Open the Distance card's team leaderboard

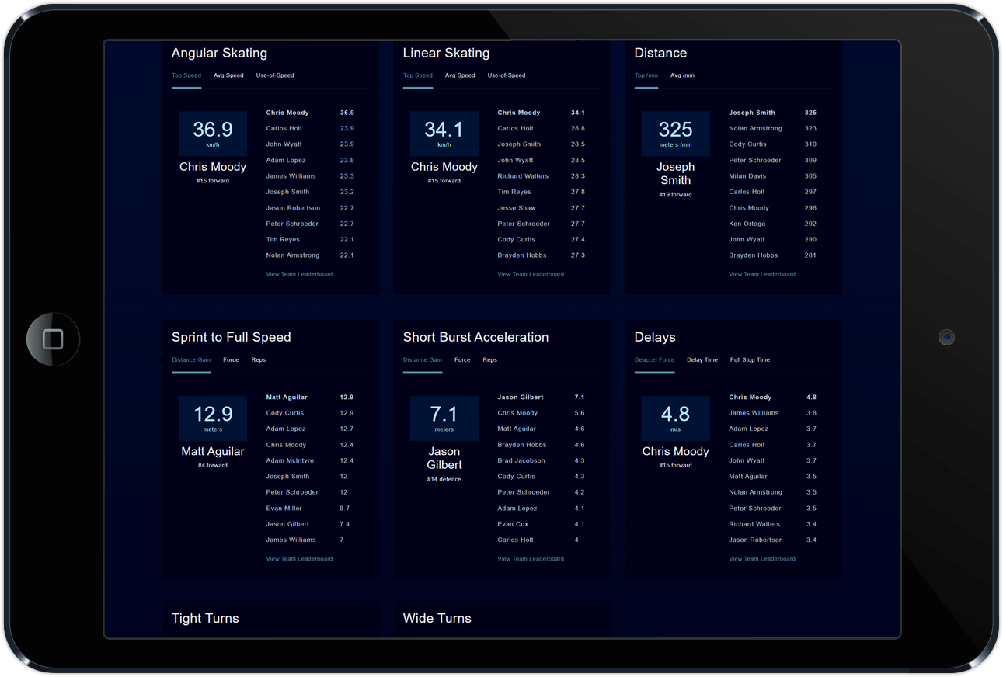762,274
